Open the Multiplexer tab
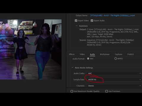Image resolution: width=142 pixels, height=106 pixels. click(105, 54)
